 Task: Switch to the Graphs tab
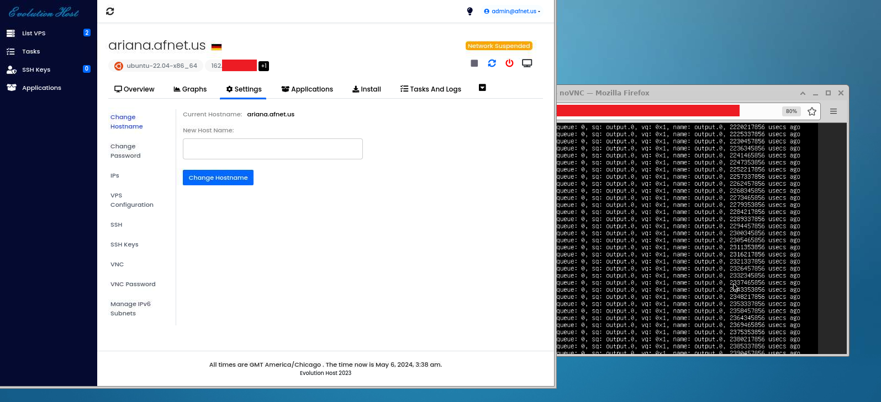[190, 89]
